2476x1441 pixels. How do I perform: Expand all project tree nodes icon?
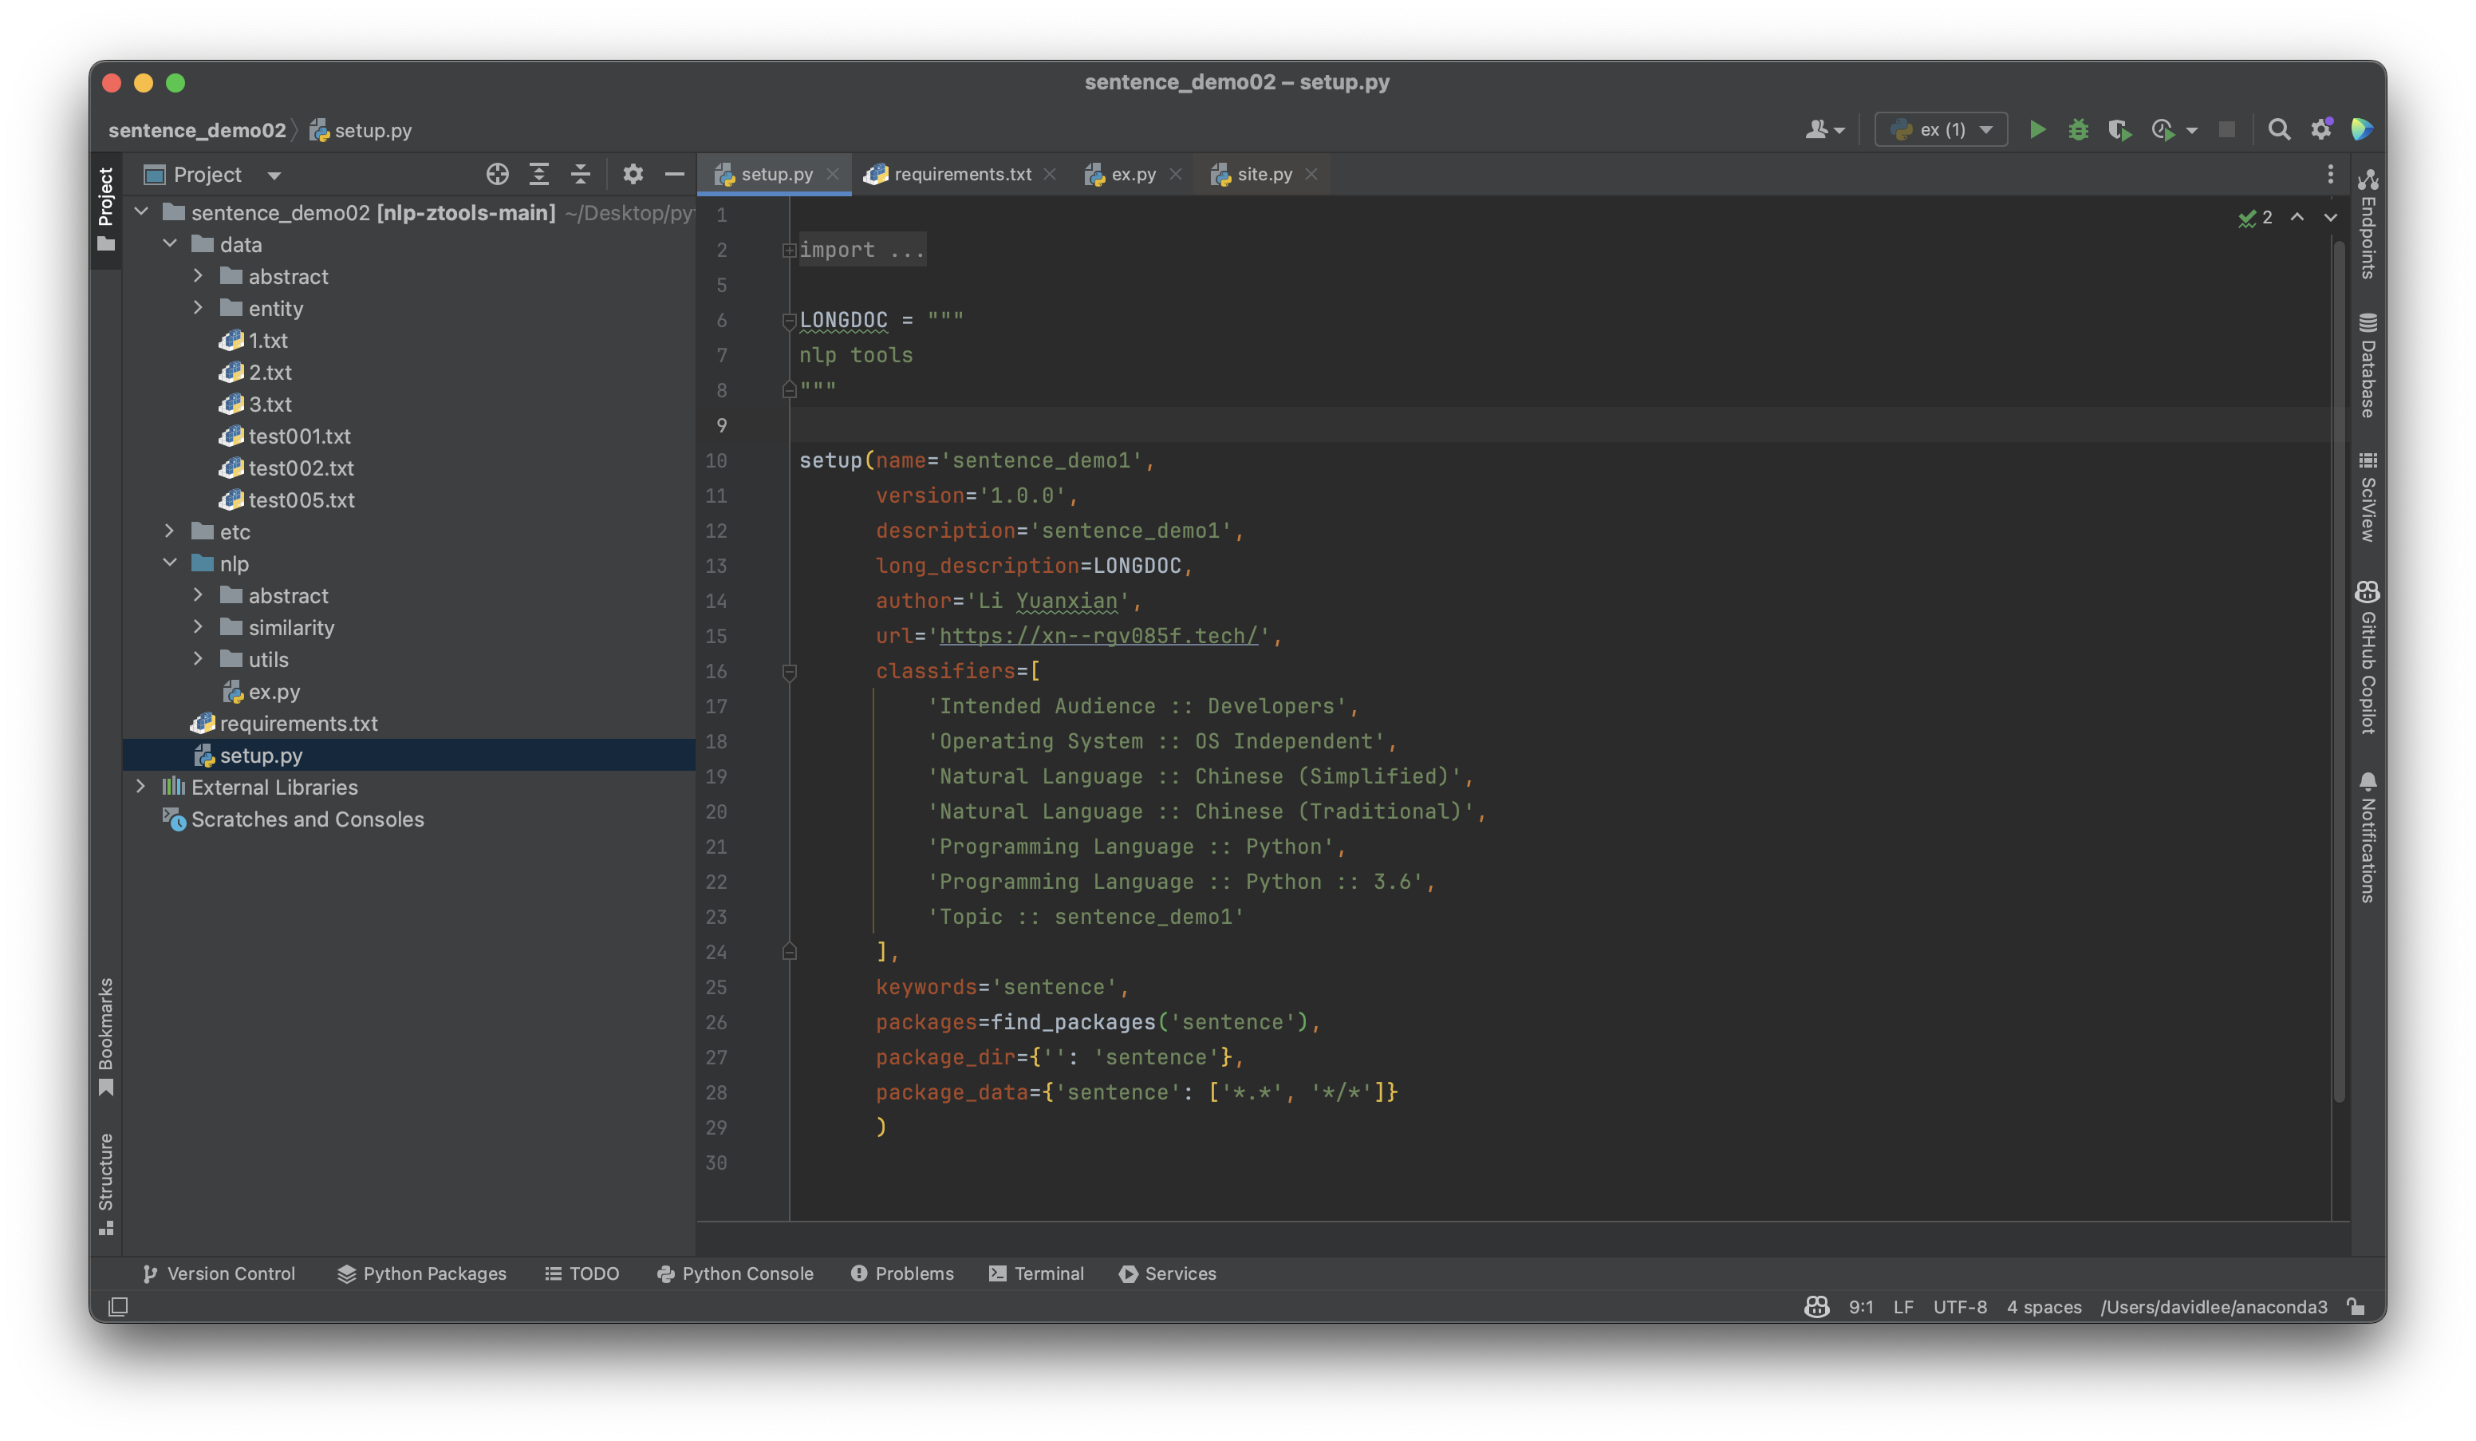tap(538, 174)
